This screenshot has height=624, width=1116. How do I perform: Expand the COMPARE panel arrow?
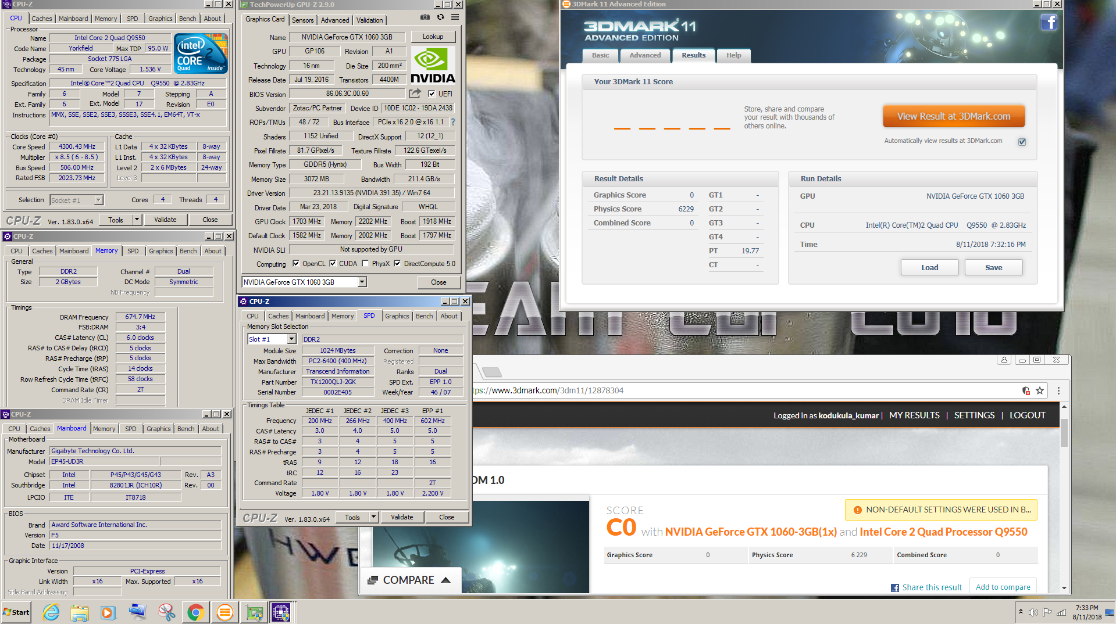click(x=446, y=580)
